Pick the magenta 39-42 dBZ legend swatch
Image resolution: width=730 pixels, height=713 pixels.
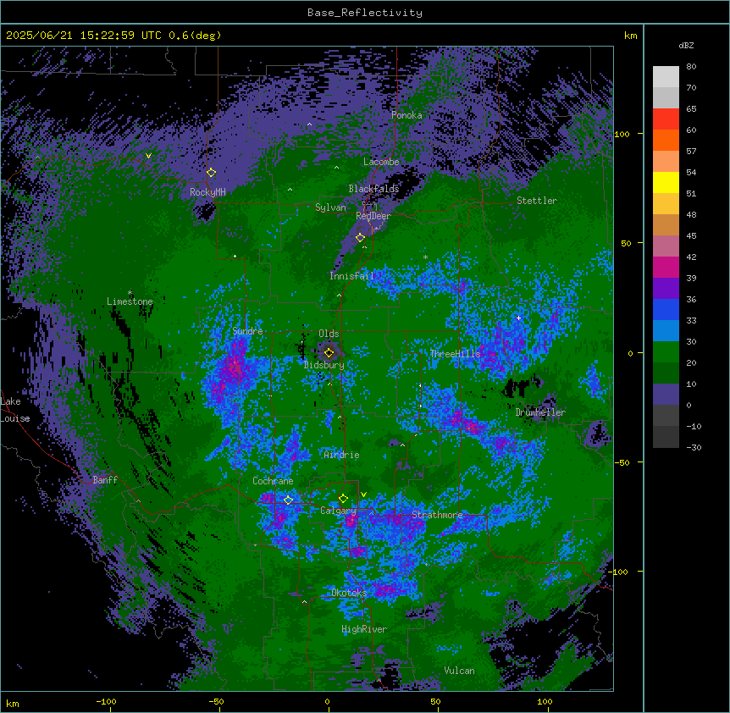666,267
